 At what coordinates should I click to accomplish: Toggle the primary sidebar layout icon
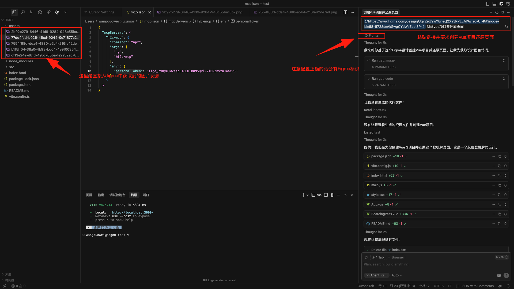click(487, 4)
